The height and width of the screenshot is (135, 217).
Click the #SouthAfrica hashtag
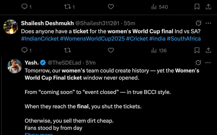pyautogui.click(x=184, y=39)
